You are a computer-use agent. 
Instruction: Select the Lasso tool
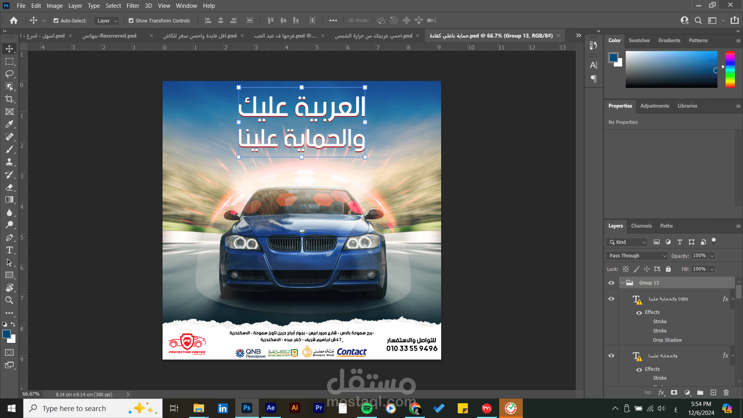tap(9, 74)
